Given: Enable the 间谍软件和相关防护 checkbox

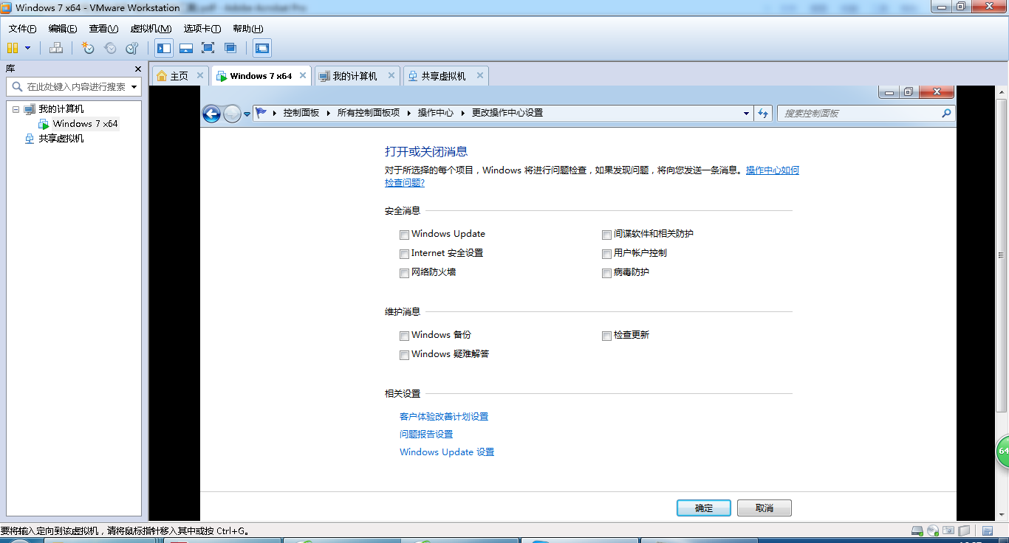Looking at the screenshot, I should tap(606, 235).
